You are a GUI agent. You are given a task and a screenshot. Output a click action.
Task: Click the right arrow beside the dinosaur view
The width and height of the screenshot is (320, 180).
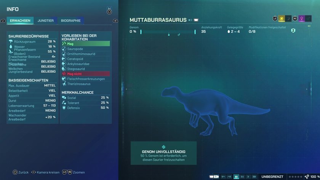pyautogui.click(x=307, y=89)
